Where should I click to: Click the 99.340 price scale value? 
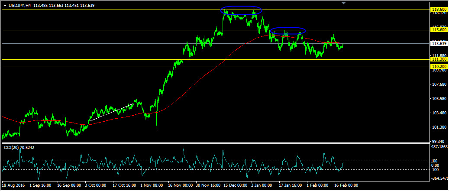pos(439,142)
